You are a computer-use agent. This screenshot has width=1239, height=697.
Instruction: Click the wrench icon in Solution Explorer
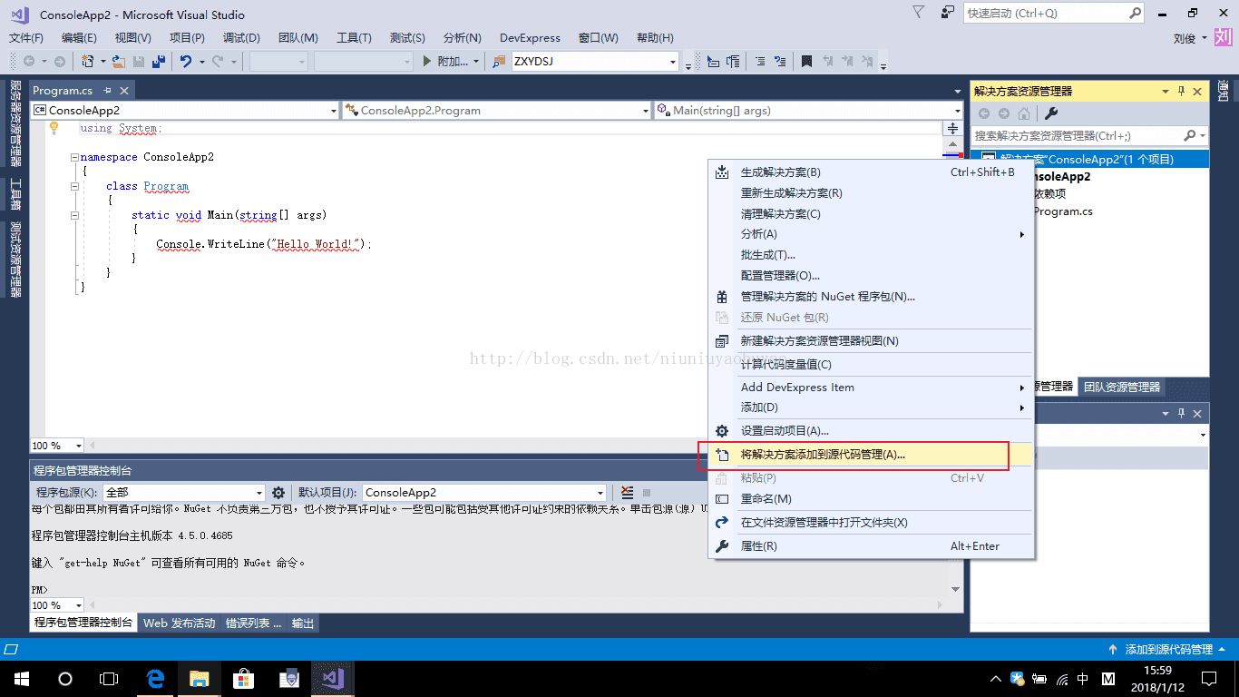[1051, 113]
